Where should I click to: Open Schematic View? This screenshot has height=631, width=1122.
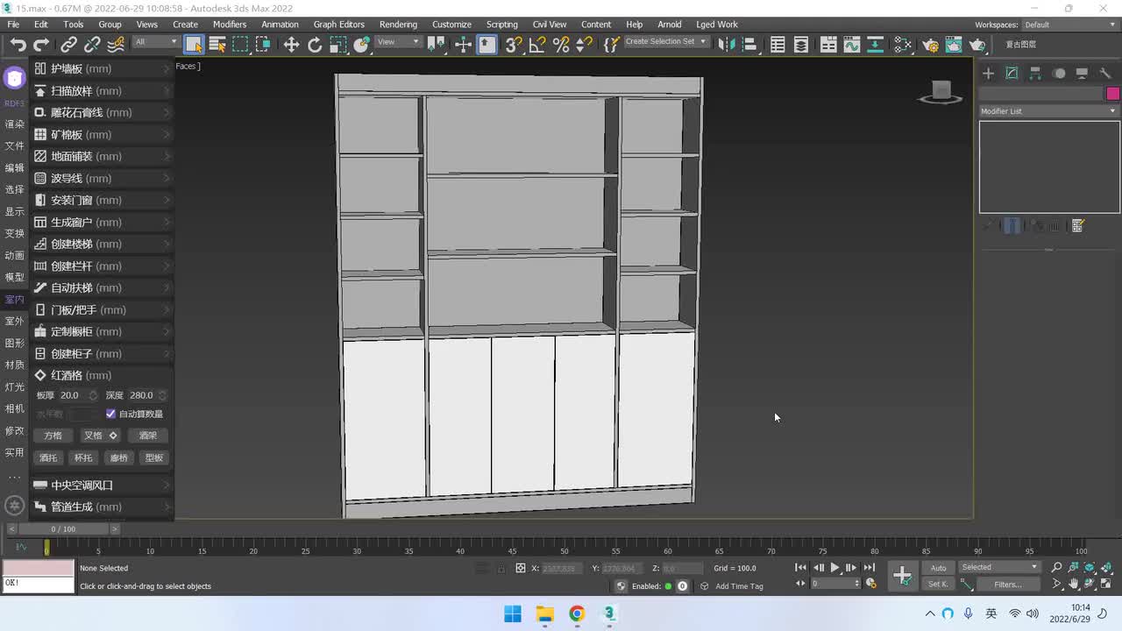[x=875, y=45]
